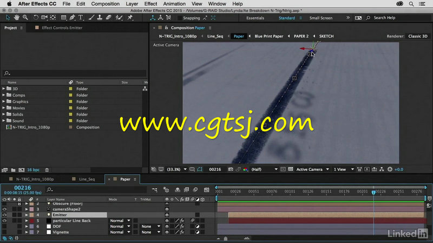Create new folder in Project panel
Viewport: 433px width, 243px height.
[13, 170]
